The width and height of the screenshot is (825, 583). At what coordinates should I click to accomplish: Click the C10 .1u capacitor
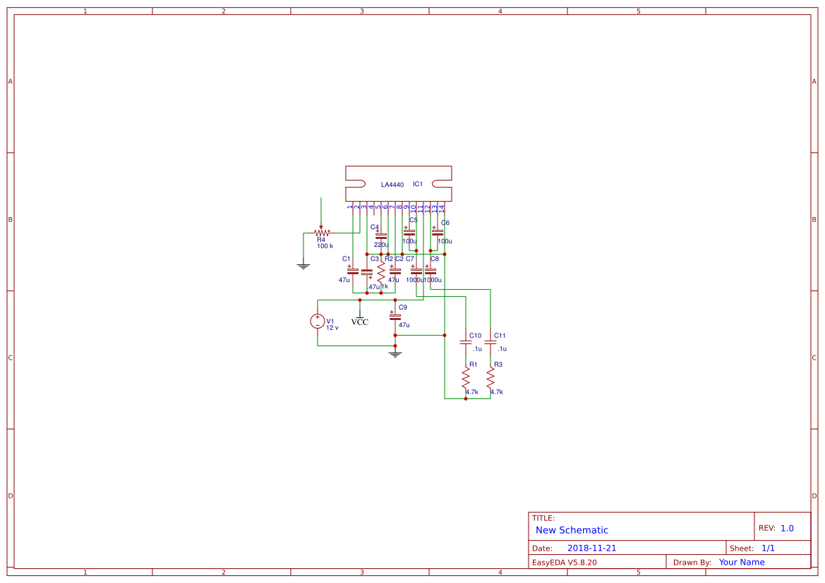(x=466, y=343)
